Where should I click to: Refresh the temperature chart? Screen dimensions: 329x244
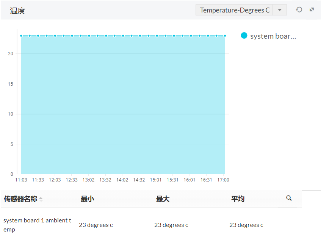click(x=299, y=10)
